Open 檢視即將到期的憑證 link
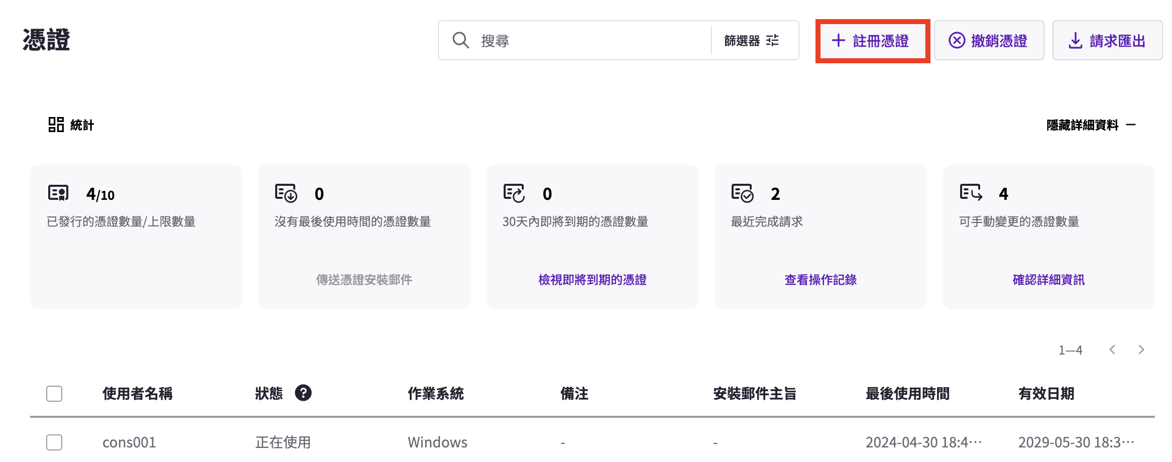The image size is (1172, 462). click(x=593, y=280)
